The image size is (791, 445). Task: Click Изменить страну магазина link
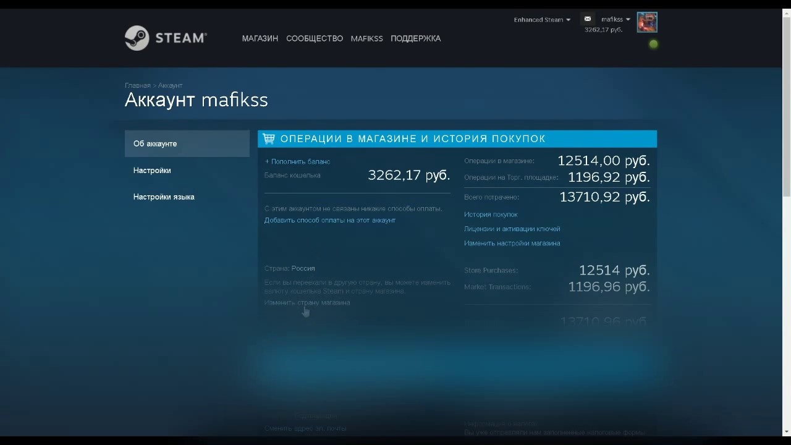[x=307, y=302]
